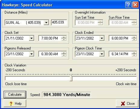Open the Pigeons Released date dropdown

pos(31,54)
